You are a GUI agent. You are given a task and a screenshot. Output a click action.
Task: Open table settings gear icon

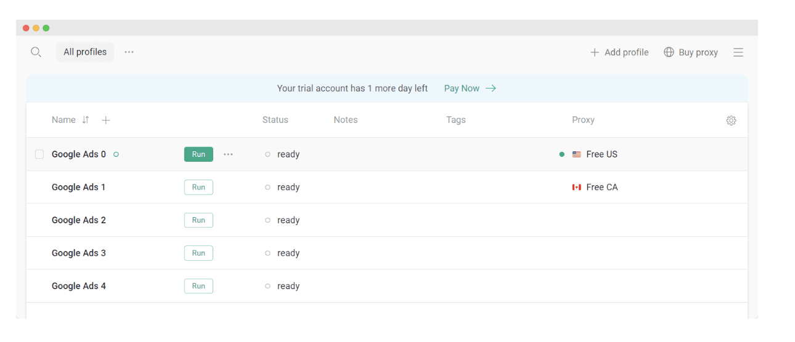point(731,121)
